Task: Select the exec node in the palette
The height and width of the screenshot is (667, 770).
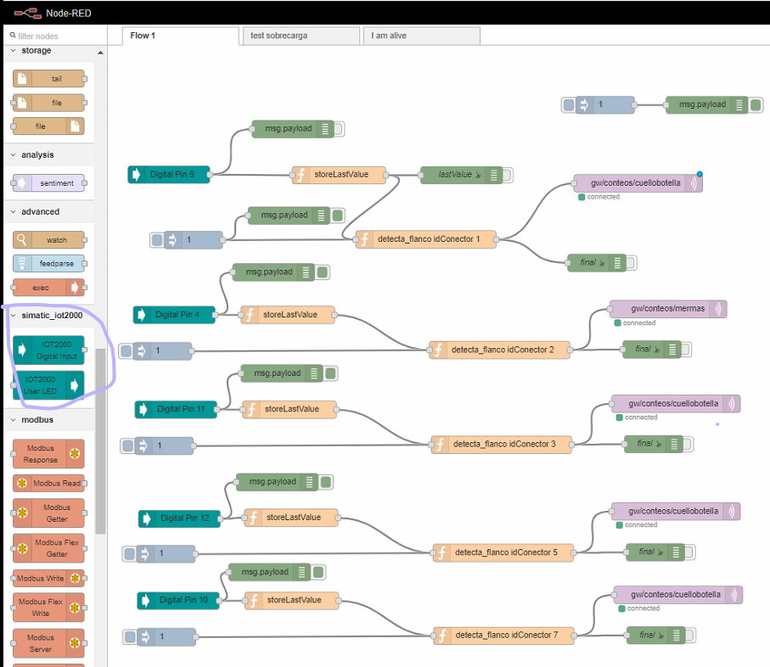Action: 49,288
